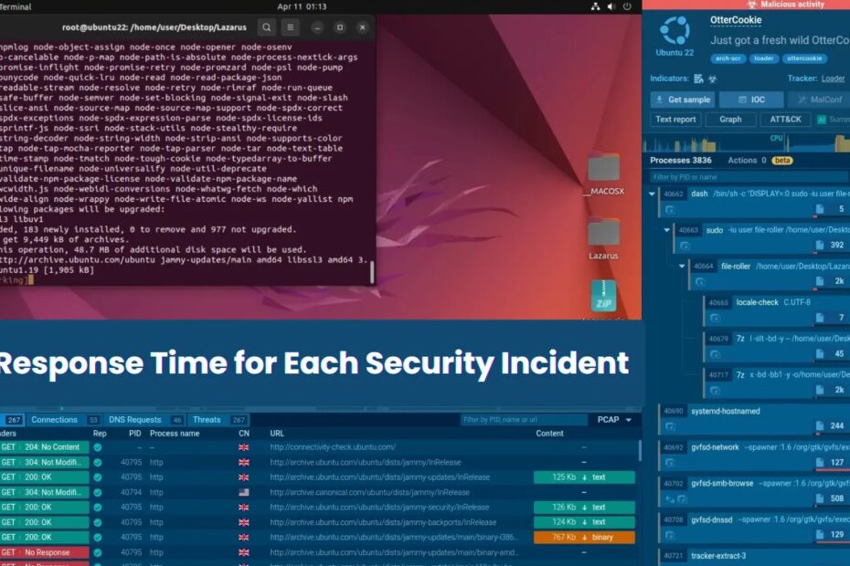The width and height of the screenshot is (850, 566).
Task: Click the IOC button
Action: (x=750, y=100)
